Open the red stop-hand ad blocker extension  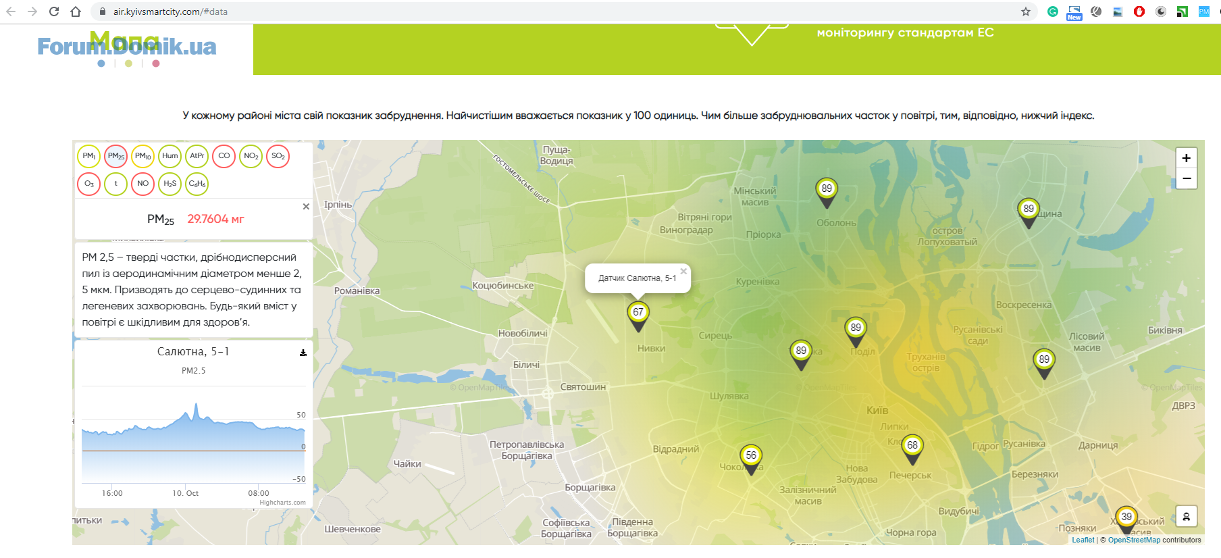[x=1139, y=11]
